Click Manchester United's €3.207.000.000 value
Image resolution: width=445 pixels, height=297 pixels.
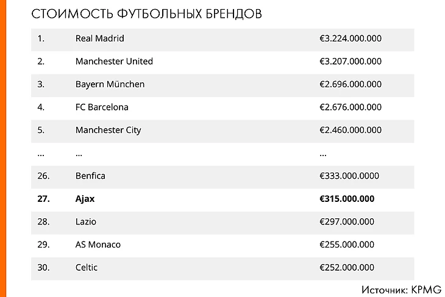coord(351,62)
